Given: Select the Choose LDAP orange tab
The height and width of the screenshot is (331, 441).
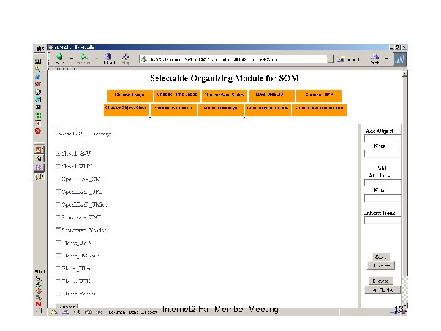Looking at the screenshot, I should [319, 96].
